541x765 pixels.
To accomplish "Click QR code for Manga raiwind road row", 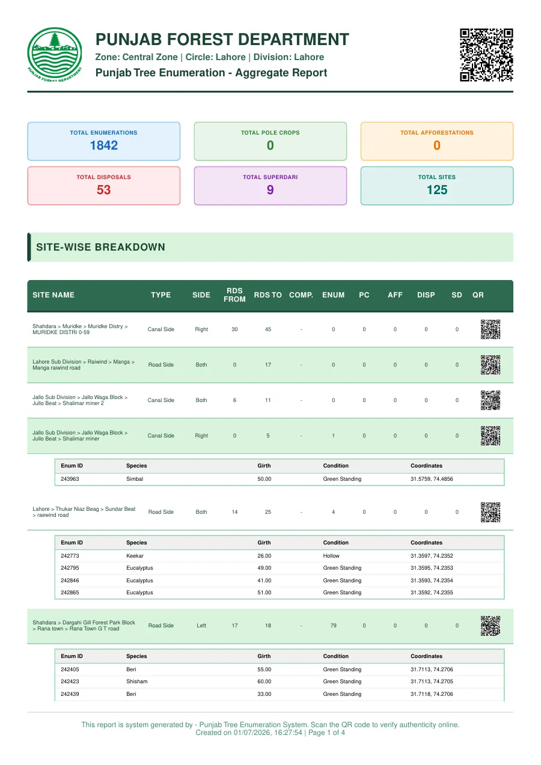I will (491, 365).
